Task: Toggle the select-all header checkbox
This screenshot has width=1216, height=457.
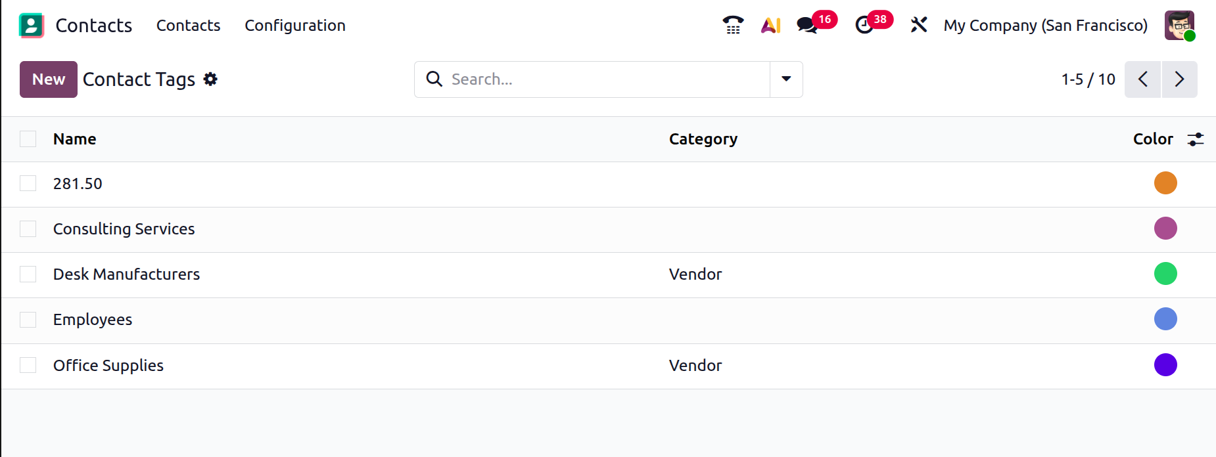Action: coord(28,139)
